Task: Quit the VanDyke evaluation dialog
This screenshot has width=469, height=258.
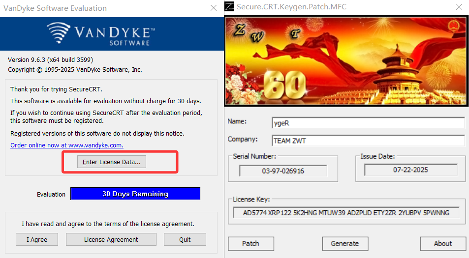Action: pyautogui.click(x=185, y=239)
